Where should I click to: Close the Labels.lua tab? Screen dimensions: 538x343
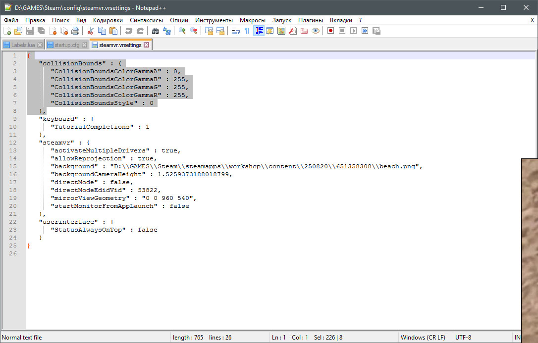[40, 45]
